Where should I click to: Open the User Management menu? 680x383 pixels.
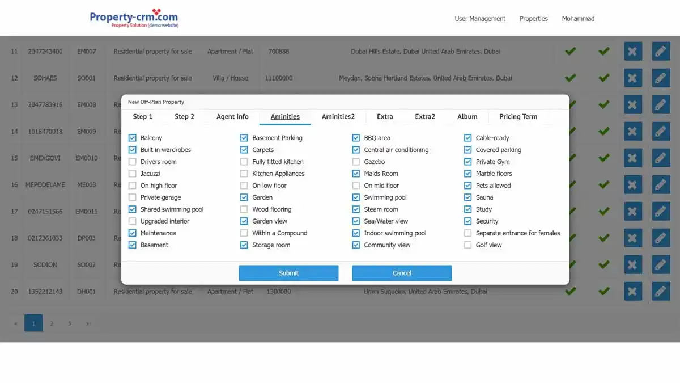pos(480,19)
